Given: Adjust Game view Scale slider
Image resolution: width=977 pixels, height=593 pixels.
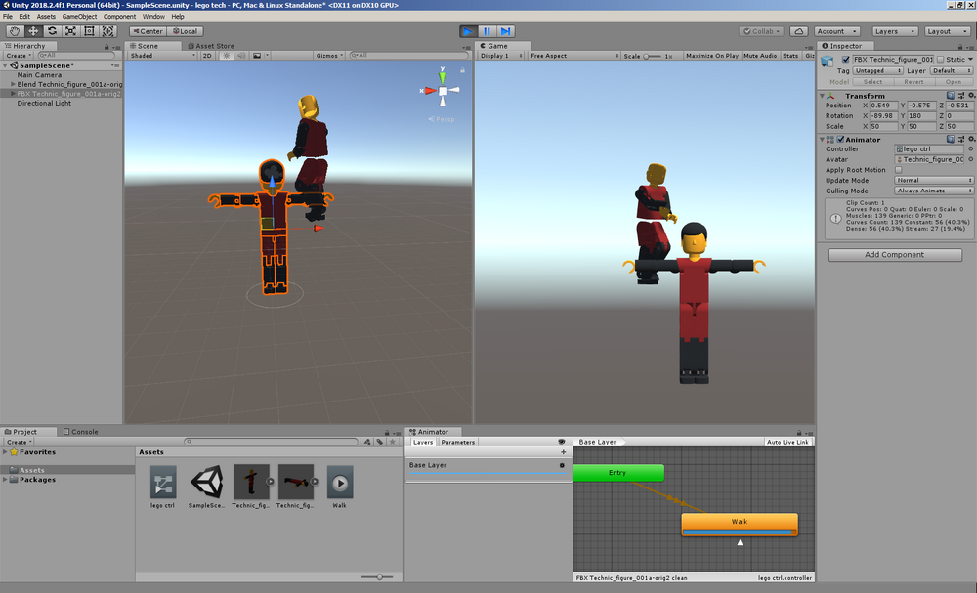Looking at the screenshot, I should tap(652, 56).
